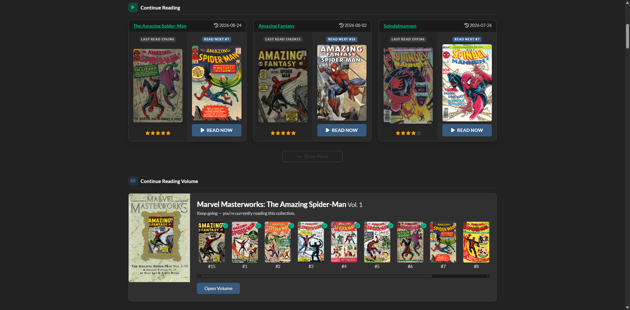The width and height of the screenshot is (630, 310).
Task: Click the green play icon beside Continue Reading
Action: point(133,7)
